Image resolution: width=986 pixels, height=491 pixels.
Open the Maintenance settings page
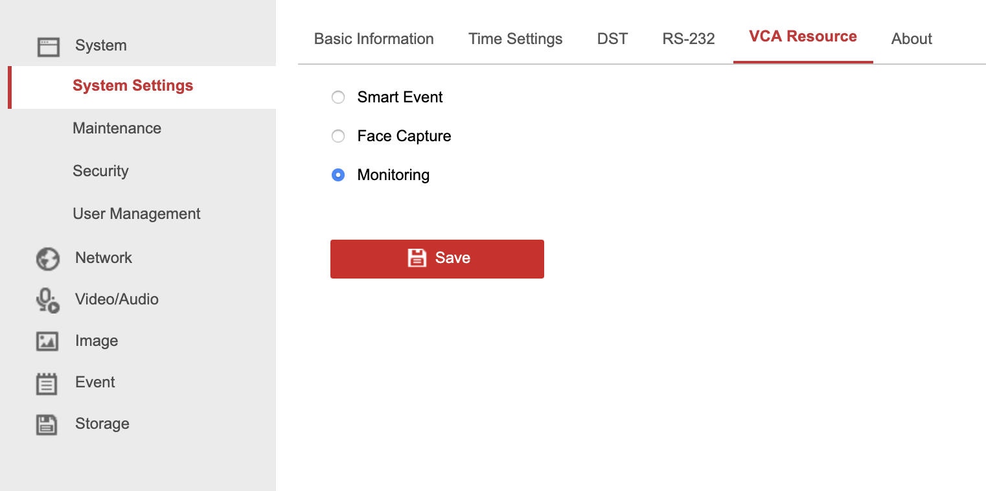click(117, 128)
